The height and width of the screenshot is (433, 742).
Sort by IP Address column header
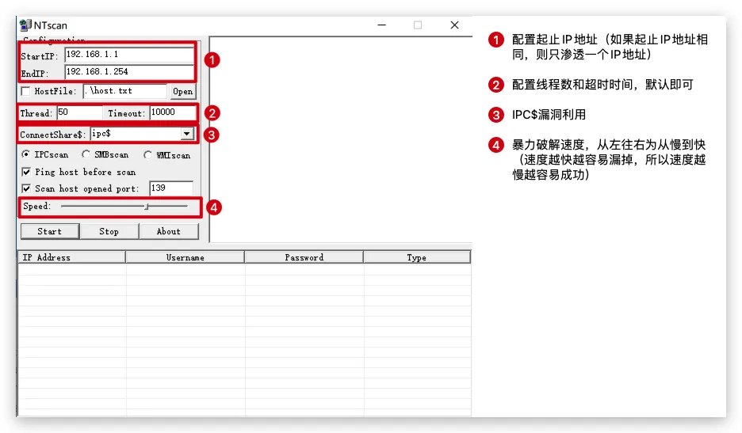coord(72,257)
